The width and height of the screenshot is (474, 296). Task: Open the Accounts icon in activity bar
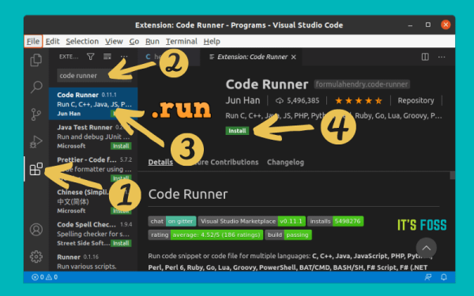36,230
